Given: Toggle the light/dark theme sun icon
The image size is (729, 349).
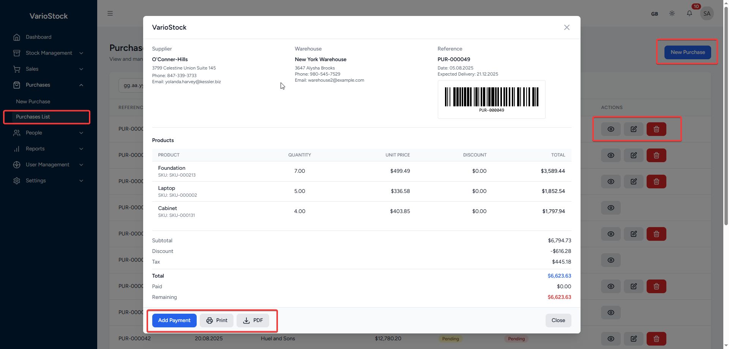Looking at the screenshot, I should [x=672, y=14].
